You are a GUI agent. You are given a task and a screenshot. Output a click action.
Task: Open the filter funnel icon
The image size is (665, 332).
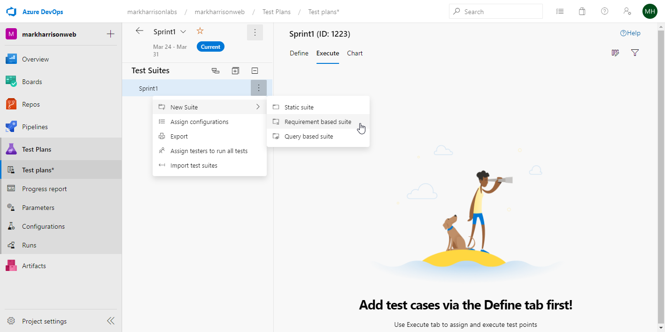click(x=635, y=53)
